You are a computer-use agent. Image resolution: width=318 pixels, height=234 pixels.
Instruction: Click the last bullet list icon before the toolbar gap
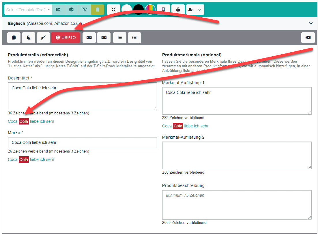click(x=134, y=38)
